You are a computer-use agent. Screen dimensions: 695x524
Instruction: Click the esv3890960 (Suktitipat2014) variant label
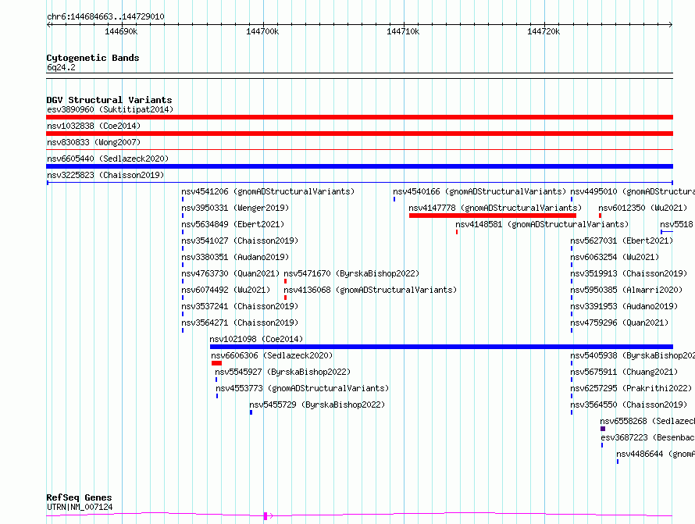[110, 109]
